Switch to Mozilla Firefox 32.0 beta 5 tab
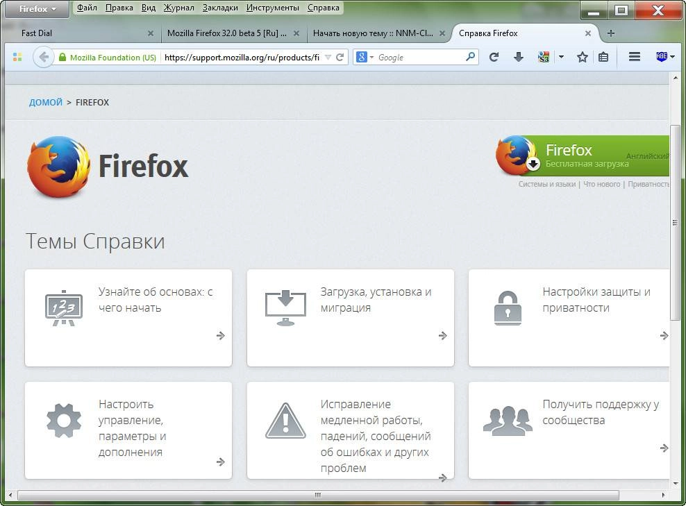This screenshot has height=506, width=686. click(x=226, y=33)
